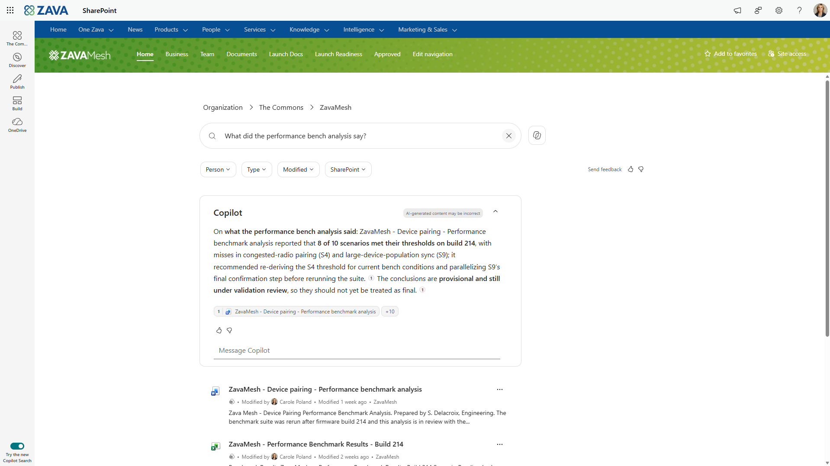Open Publish in the left rail
830x466 pixels.
(x=17, y=82)
